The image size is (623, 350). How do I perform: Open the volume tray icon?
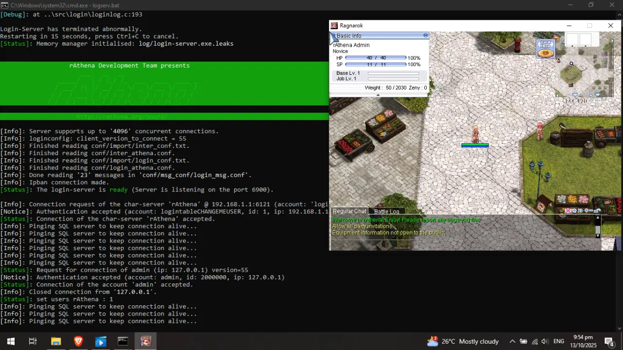tap(545, 341)
